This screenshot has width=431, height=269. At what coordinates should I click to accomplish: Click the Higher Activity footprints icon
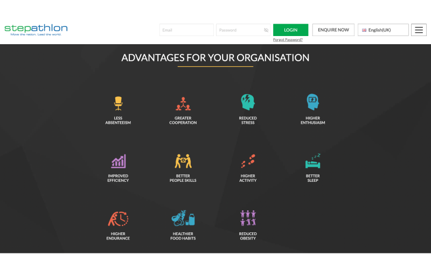(x=248, y=161)
